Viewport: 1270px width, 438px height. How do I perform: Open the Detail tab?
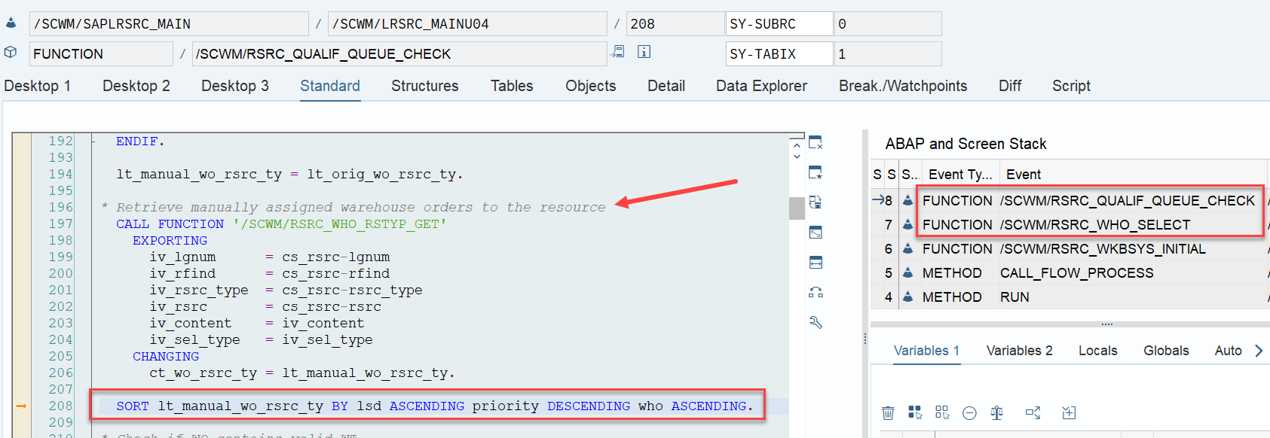coord(666,86)
